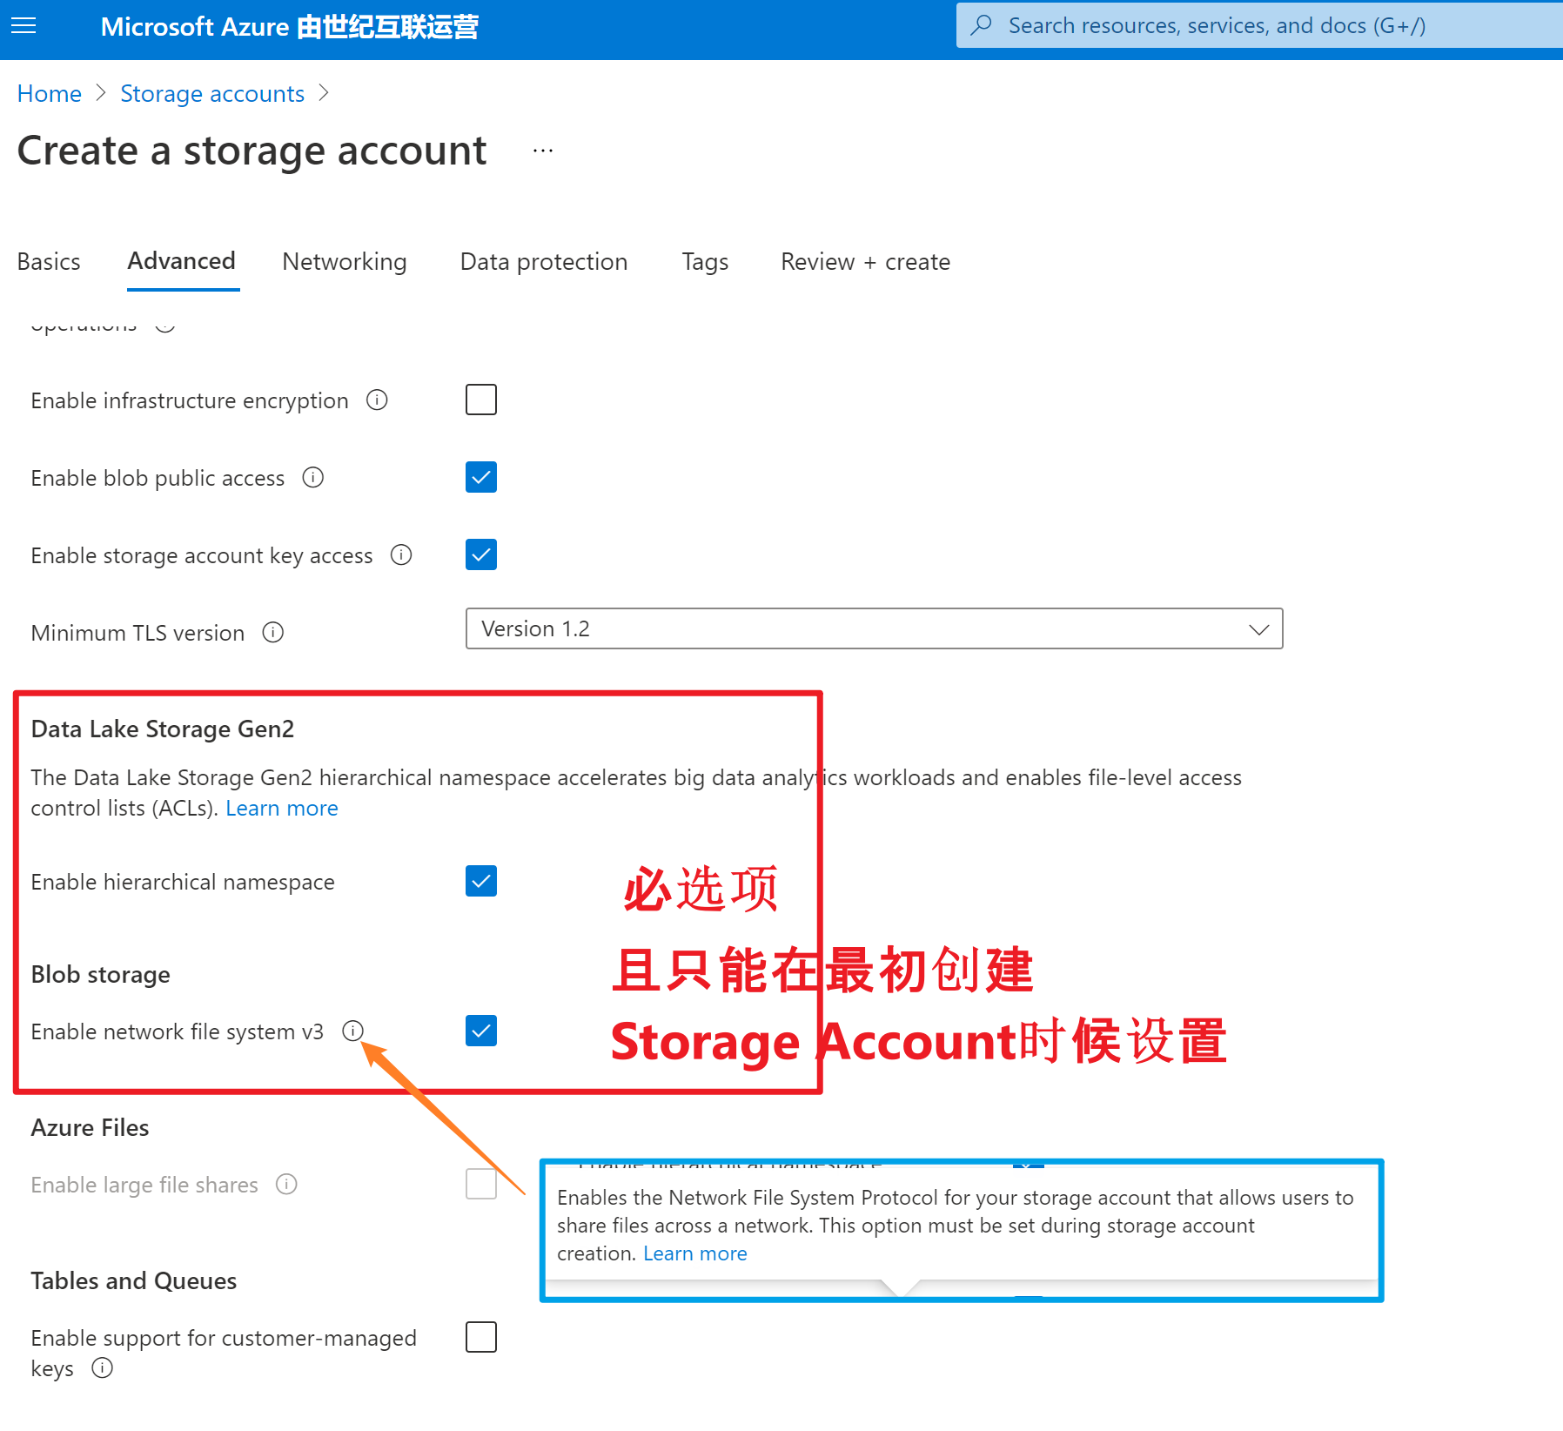This screenshot has height=1431, width=1563.
Task: Enable the infrastructure encryption checkbox
Action: click(481, 400)
